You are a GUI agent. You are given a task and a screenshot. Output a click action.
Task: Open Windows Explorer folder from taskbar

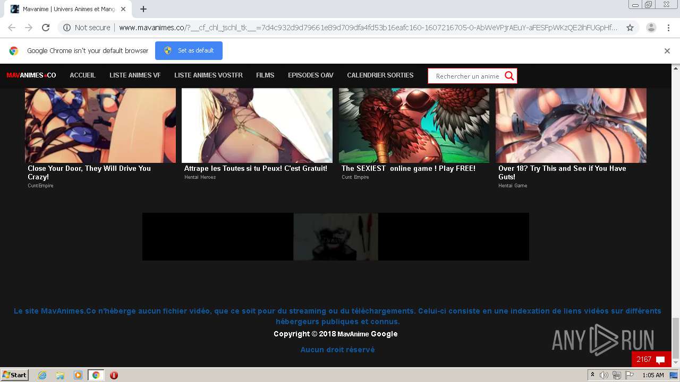click(60, 375)
